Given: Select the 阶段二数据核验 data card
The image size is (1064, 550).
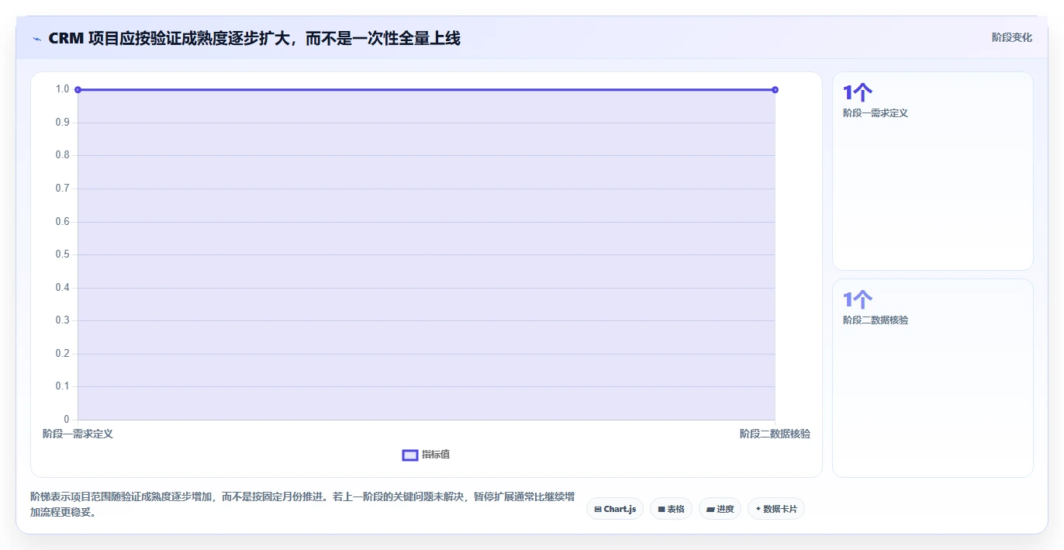Looking at the screenshot, I should pyautogui.click(x=933, y=378).
